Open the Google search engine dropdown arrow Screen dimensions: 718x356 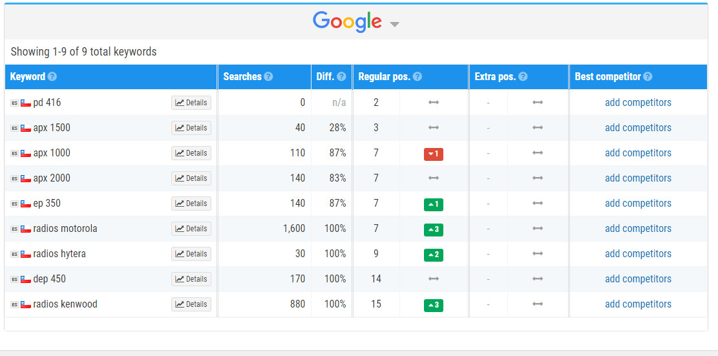[x=394, y=25]
